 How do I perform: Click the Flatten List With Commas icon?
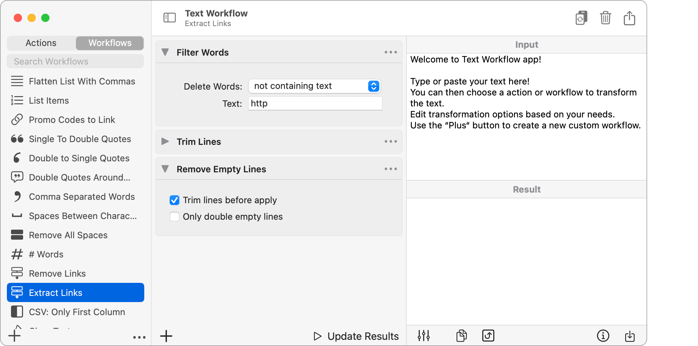tap(17, 81)
